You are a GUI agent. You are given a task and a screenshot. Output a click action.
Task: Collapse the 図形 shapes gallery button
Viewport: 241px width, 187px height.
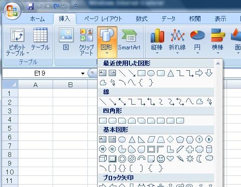107,42
